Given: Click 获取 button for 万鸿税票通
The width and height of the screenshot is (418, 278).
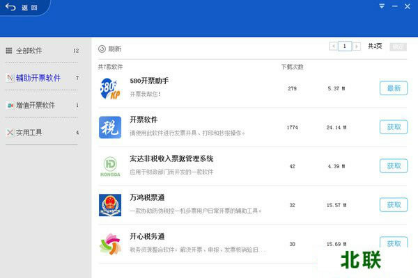Looking at the screenshot, I should point(394,205).
